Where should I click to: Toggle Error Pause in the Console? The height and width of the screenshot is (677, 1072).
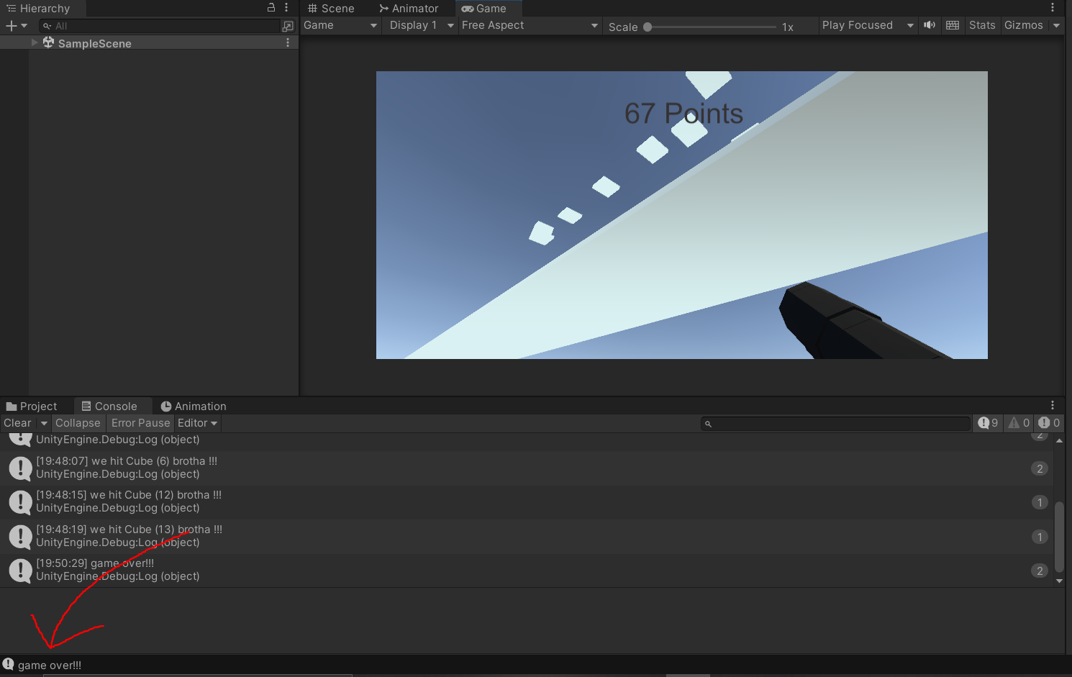pyautogui.click(x=140, y=423)
